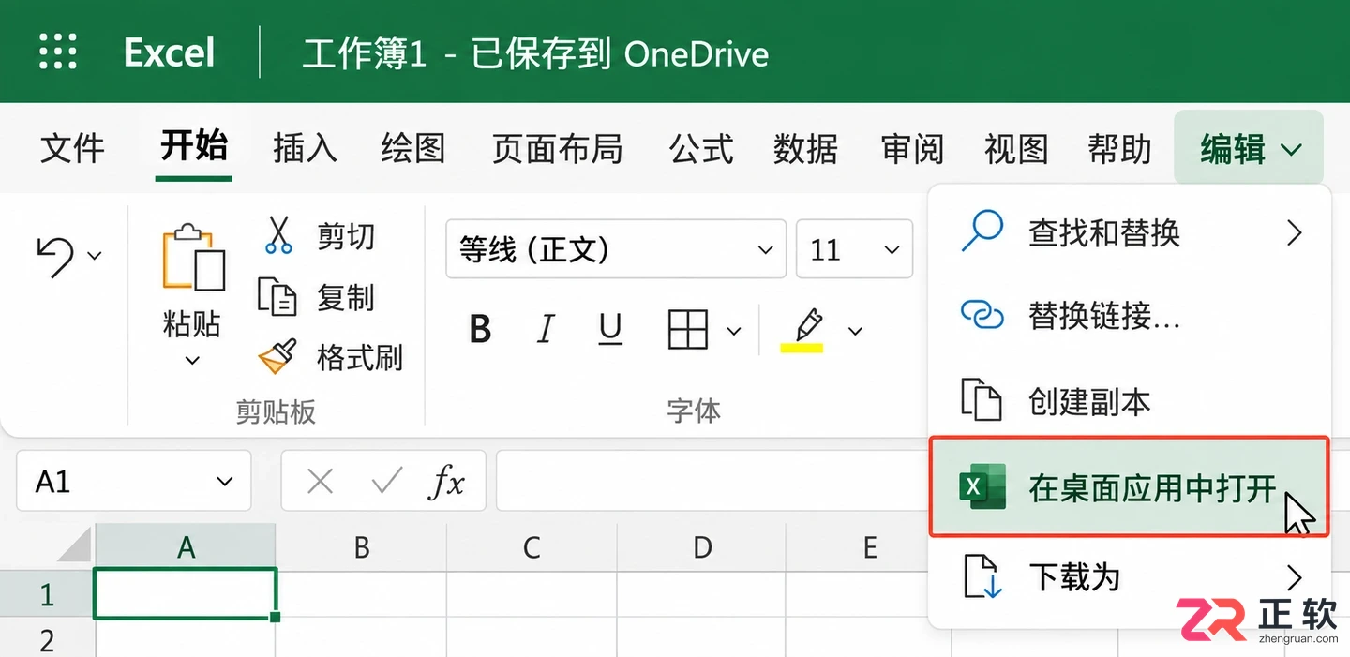This screenshot has width=1350, height=657.
Task: Click the formula bar confirm checkmark icon
Action: pos(385,482)
